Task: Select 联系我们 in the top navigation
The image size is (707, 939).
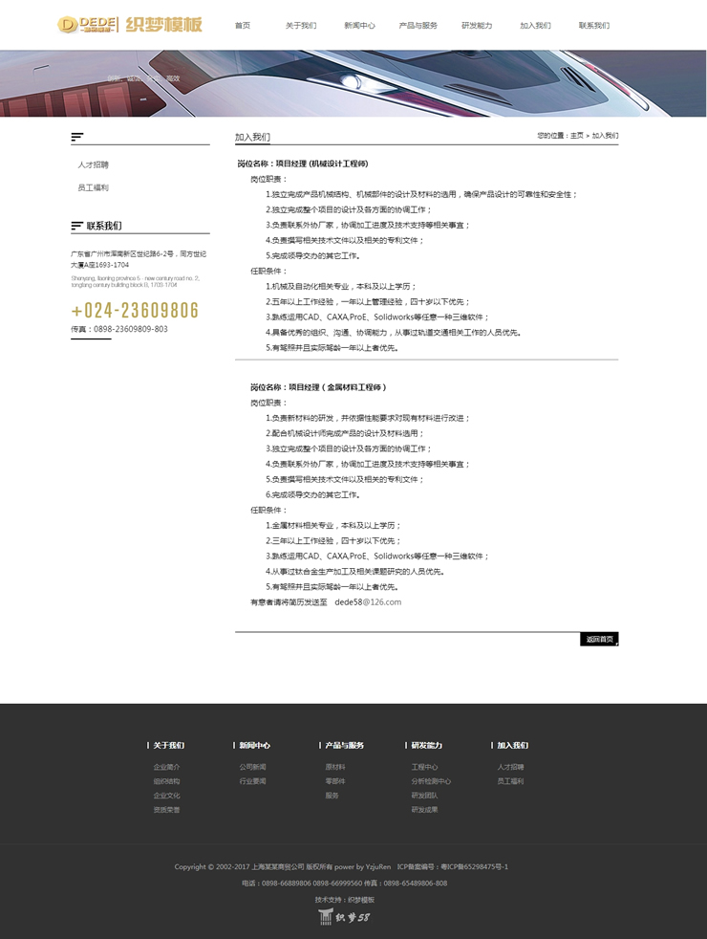Action: pyautogui.click(x=593, y=26)
